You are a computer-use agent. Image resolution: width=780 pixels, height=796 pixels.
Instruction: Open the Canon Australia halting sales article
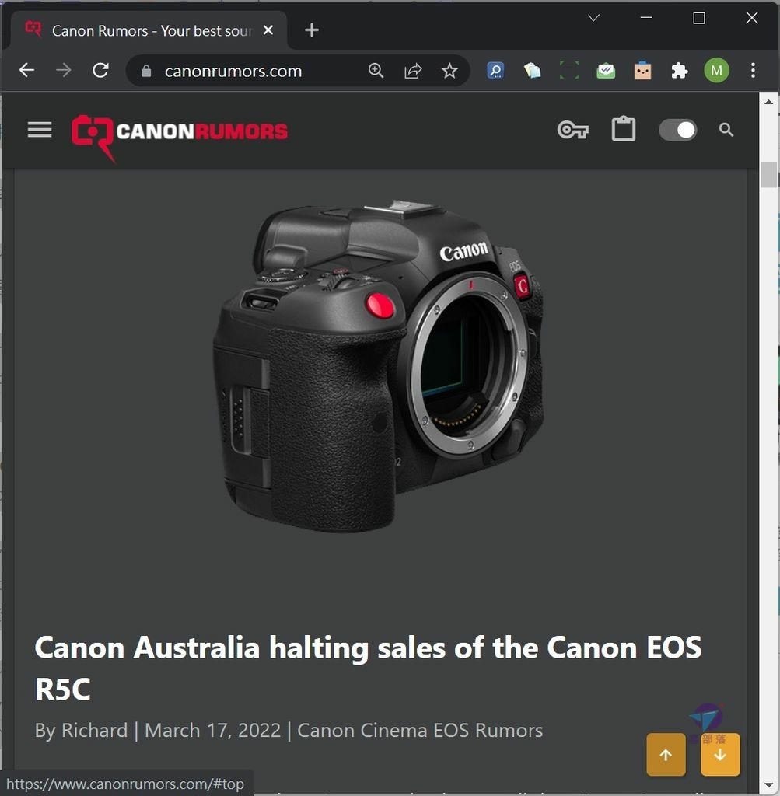368,668
